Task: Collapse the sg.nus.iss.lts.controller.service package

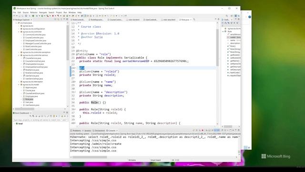Action: [19, 55]
